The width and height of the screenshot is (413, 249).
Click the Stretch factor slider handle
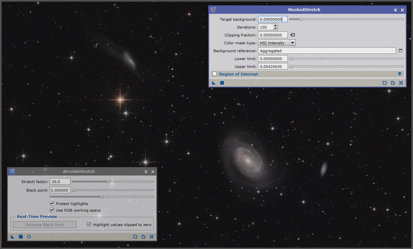108,181
